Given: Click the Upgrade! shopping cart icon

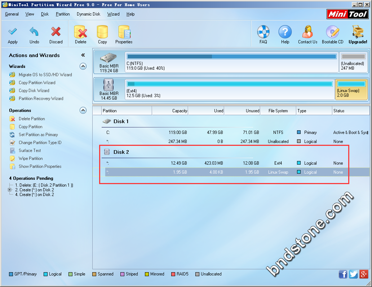Looking at the screenshot, I should [358, 35].
